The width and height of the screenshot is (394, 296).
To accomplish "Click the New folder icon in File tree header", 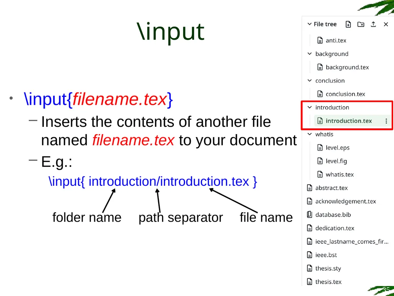I will 361,24.
